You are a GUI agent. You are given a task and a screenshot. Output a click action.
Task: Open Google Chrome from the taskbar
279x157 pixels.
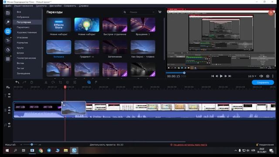coord(41,150)
